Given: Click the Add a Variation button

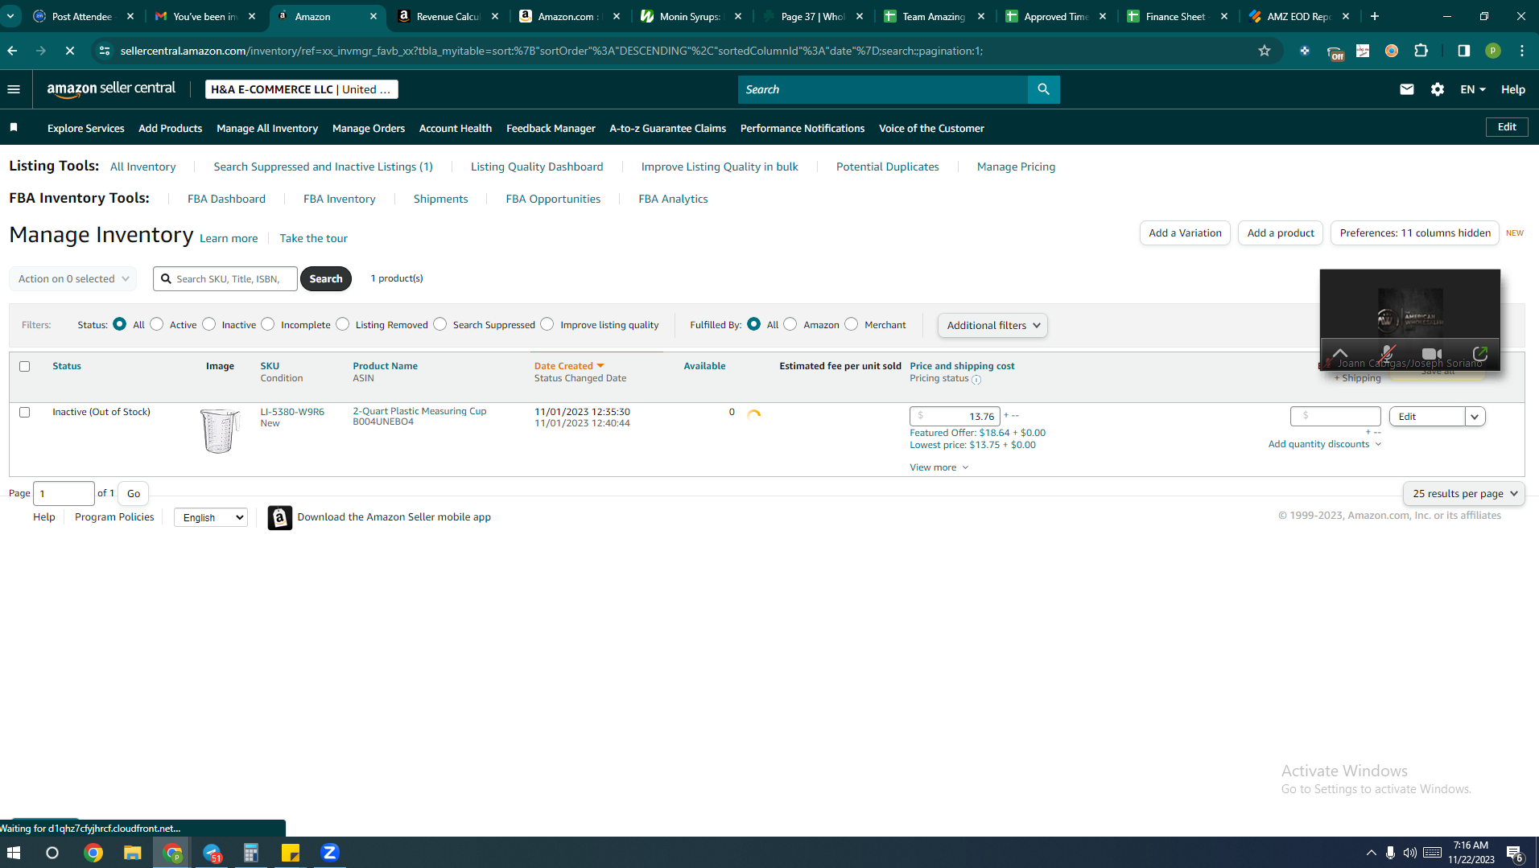Looking at the screenshot, I should [1185, 233].
